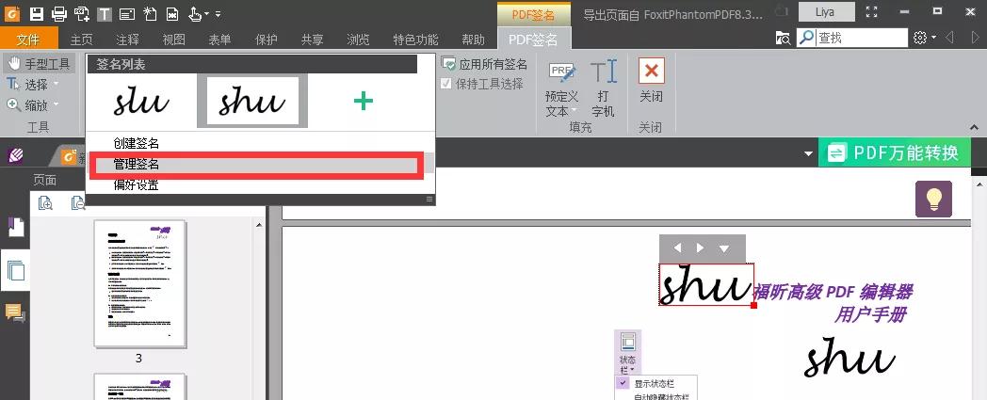Click the thumbnail panel scroll-up arrow
987x400 pixels.
259,225
